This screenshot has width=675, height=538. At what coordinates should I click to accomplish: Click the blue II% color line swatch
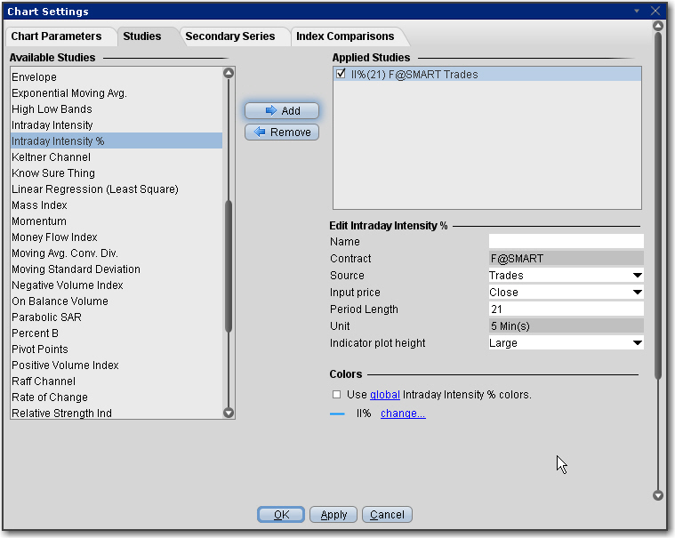[x=337, y=414]
